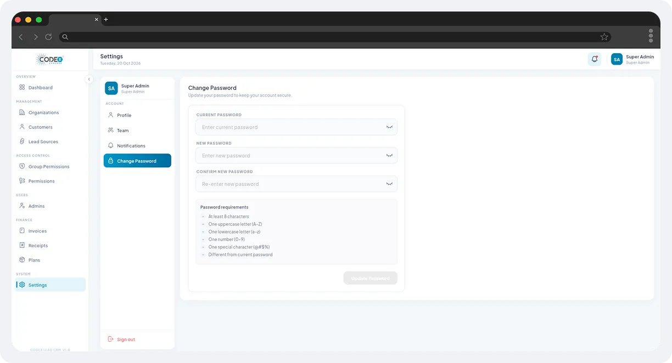
Task: Show new password with eye toggle
Action: point(389,155)
